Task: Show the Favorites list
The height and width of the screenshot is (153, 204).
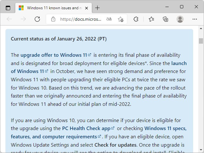Action: [x=151, y=19]
